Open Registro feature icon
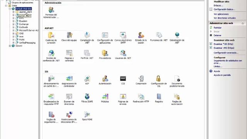The width and height of the screenshot is (247, 139). click(x=159, y=97)
